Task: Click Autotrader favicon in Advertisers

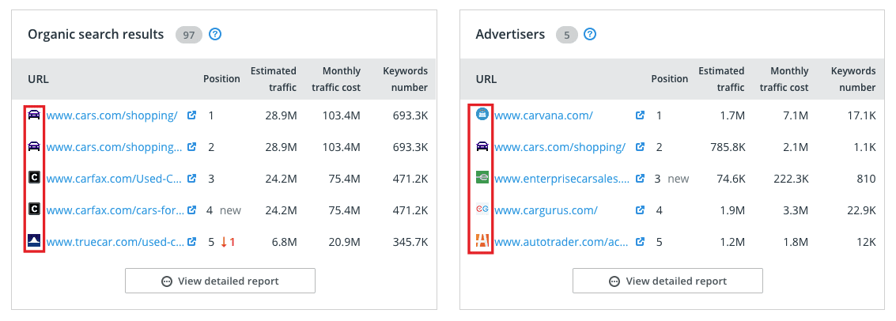Action: (x=482, y=242)
